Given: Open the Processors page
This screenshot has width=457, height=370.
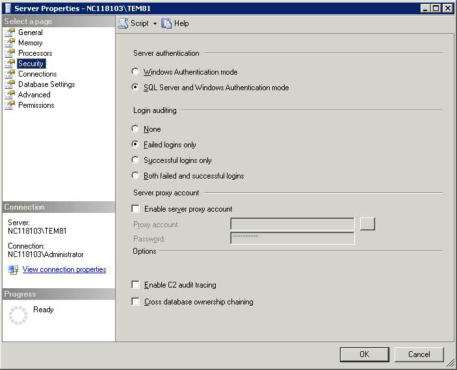Looking at the screenshot, I should (x=35, y=53).
